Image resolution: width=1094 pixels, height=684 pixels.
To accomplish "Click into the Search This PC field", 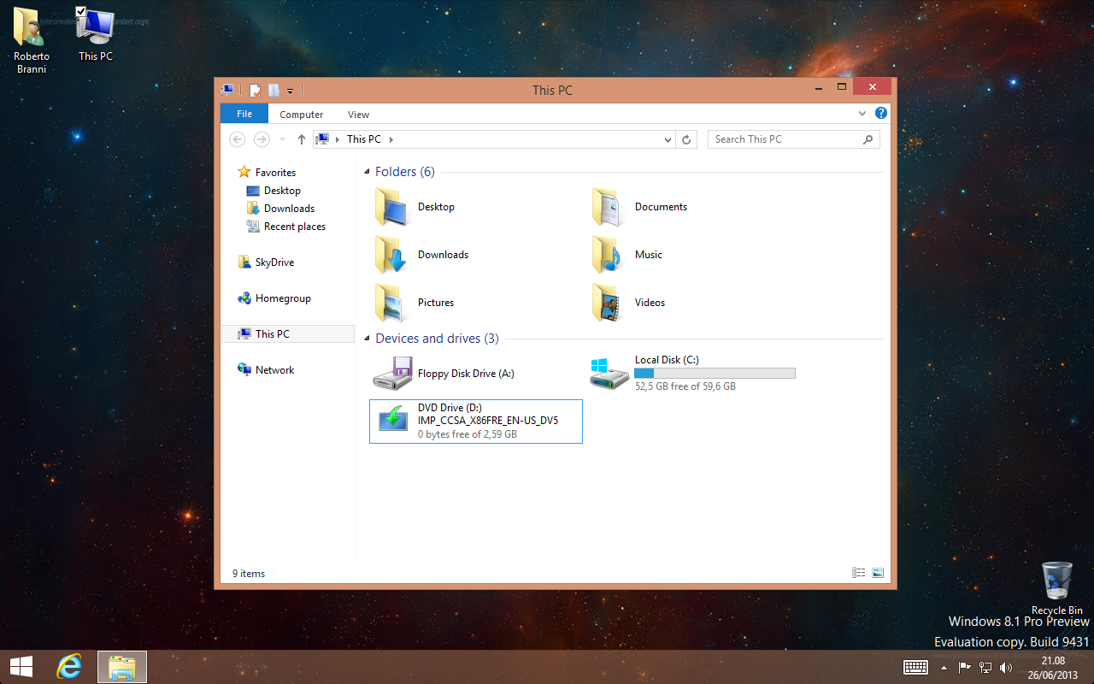I will coord(793,139).
